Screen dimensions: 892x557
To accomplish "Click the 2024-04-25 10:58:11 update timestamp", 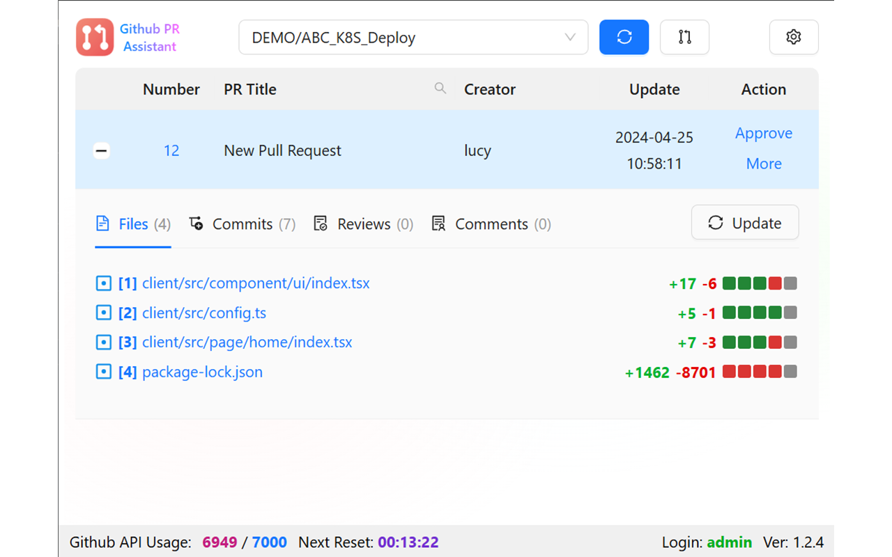I will [x=654, y=150].
